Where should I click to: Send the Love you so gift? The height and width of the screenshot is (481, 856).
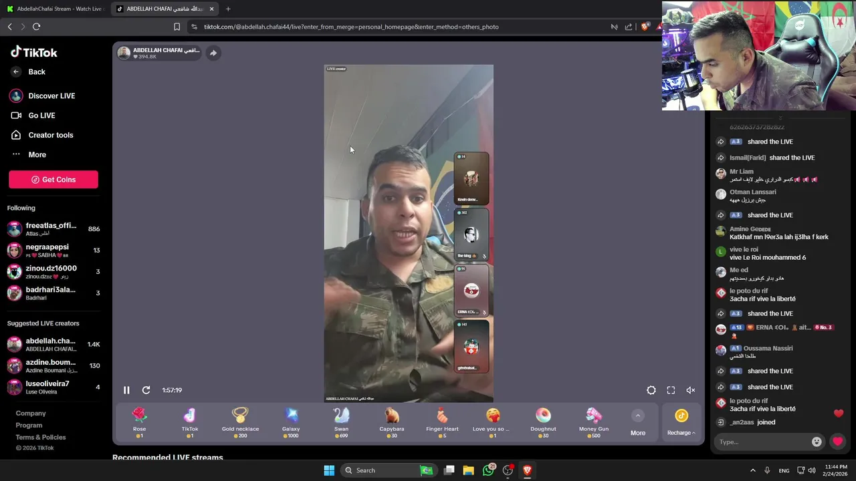tap(493, 422)
